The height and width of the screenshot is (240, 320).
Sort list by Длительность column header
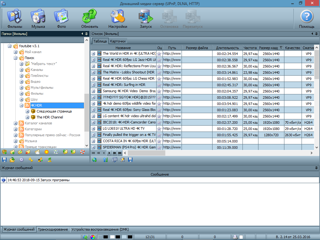point(227,48)
